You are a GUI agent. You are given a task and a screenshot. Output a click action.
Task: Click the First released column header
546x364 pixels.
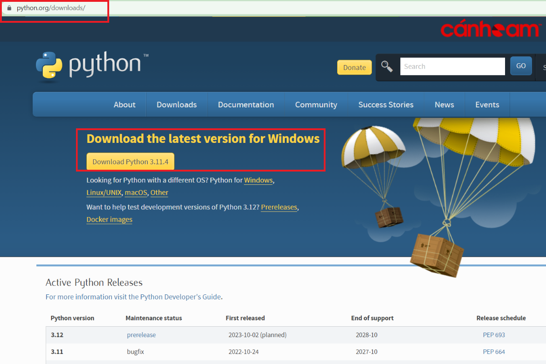click(245, 318)
